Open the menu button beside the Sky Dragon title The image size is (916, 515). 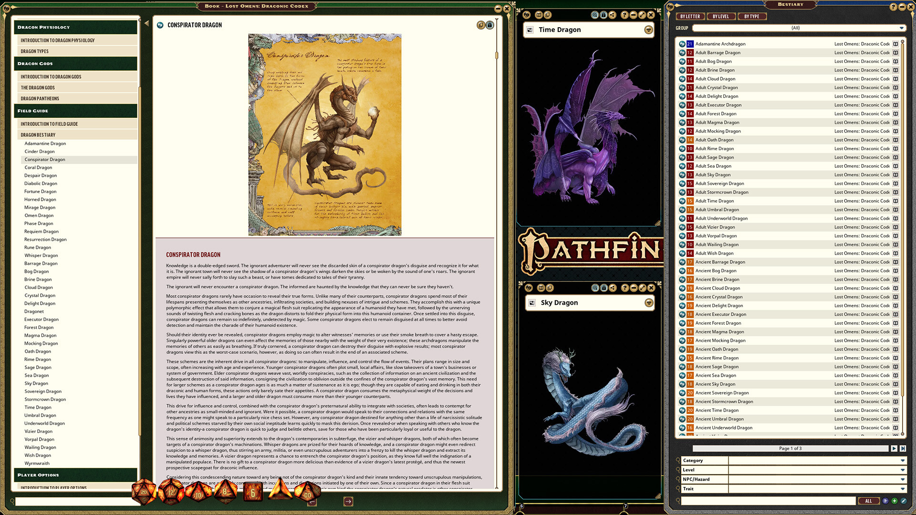coord(648,302)
